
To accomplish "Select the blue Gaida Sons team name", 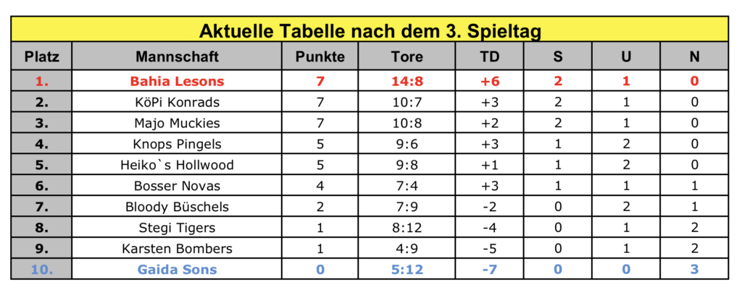I will 177,270.
